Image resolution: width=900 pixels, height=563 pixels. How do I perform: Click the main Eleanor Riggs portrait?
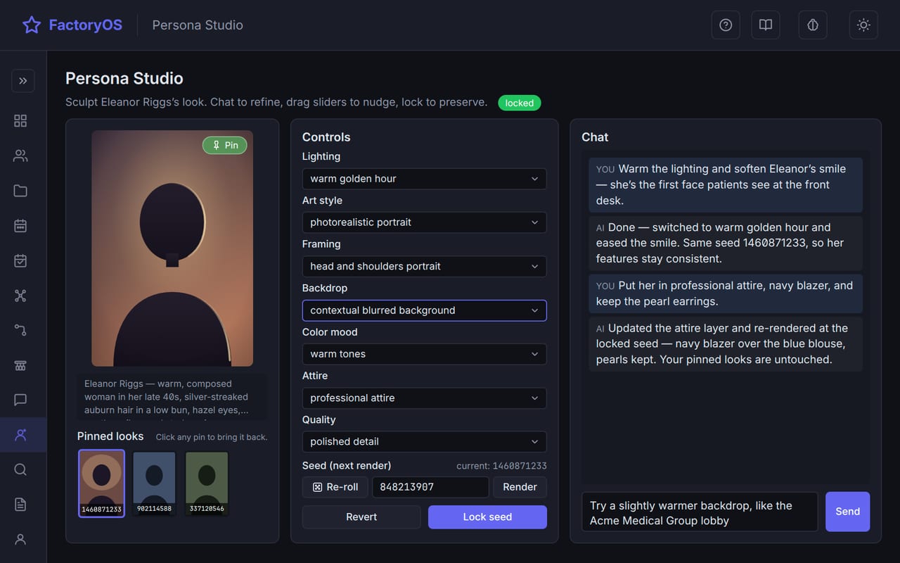(x=172, y=248)
